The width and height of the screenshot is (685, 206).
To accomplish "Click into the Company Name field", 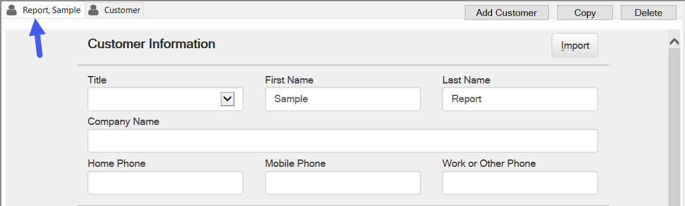I will (x=343, y=141).
